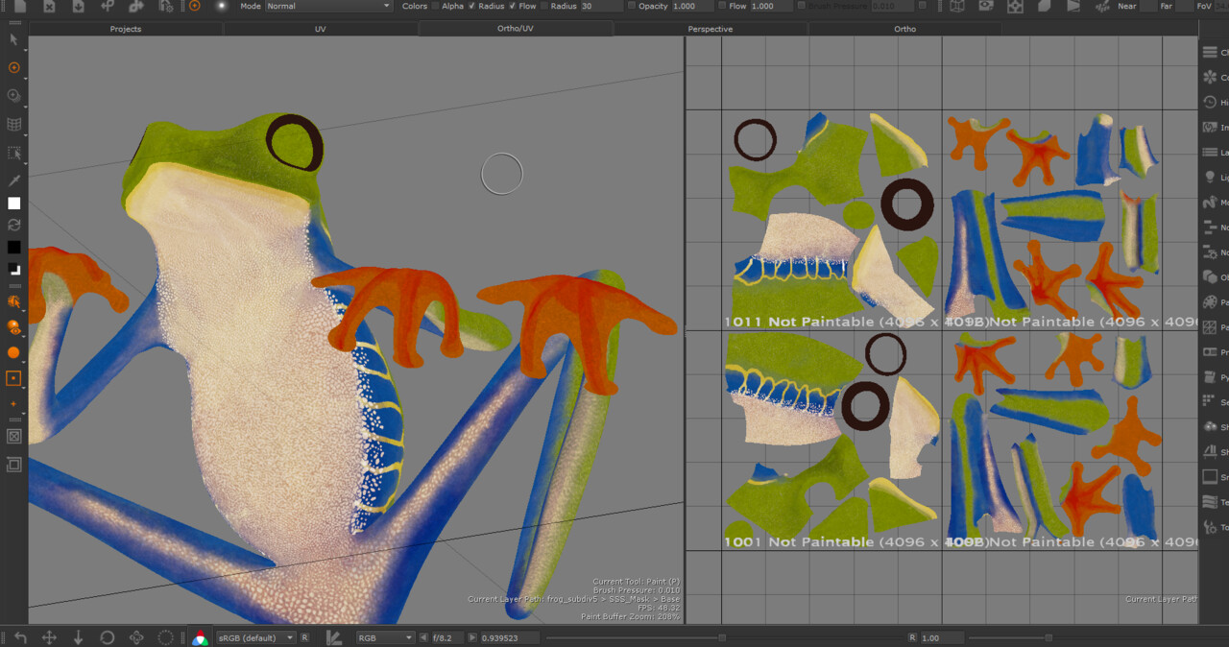Select the arrow Select tool

[13, 39]
